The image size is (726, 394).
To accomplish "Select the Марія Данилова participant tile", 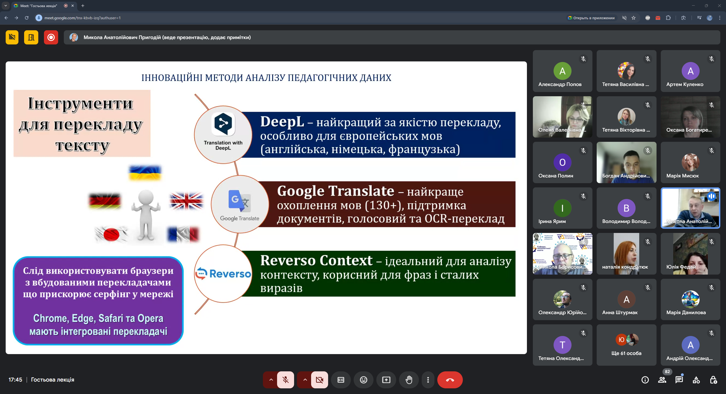I will tap(690, 299).
